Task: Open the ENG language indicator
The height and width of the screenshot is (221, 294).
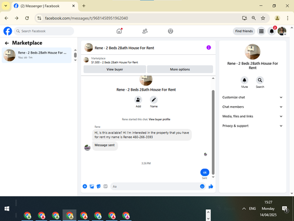Action: coord(252,209)
